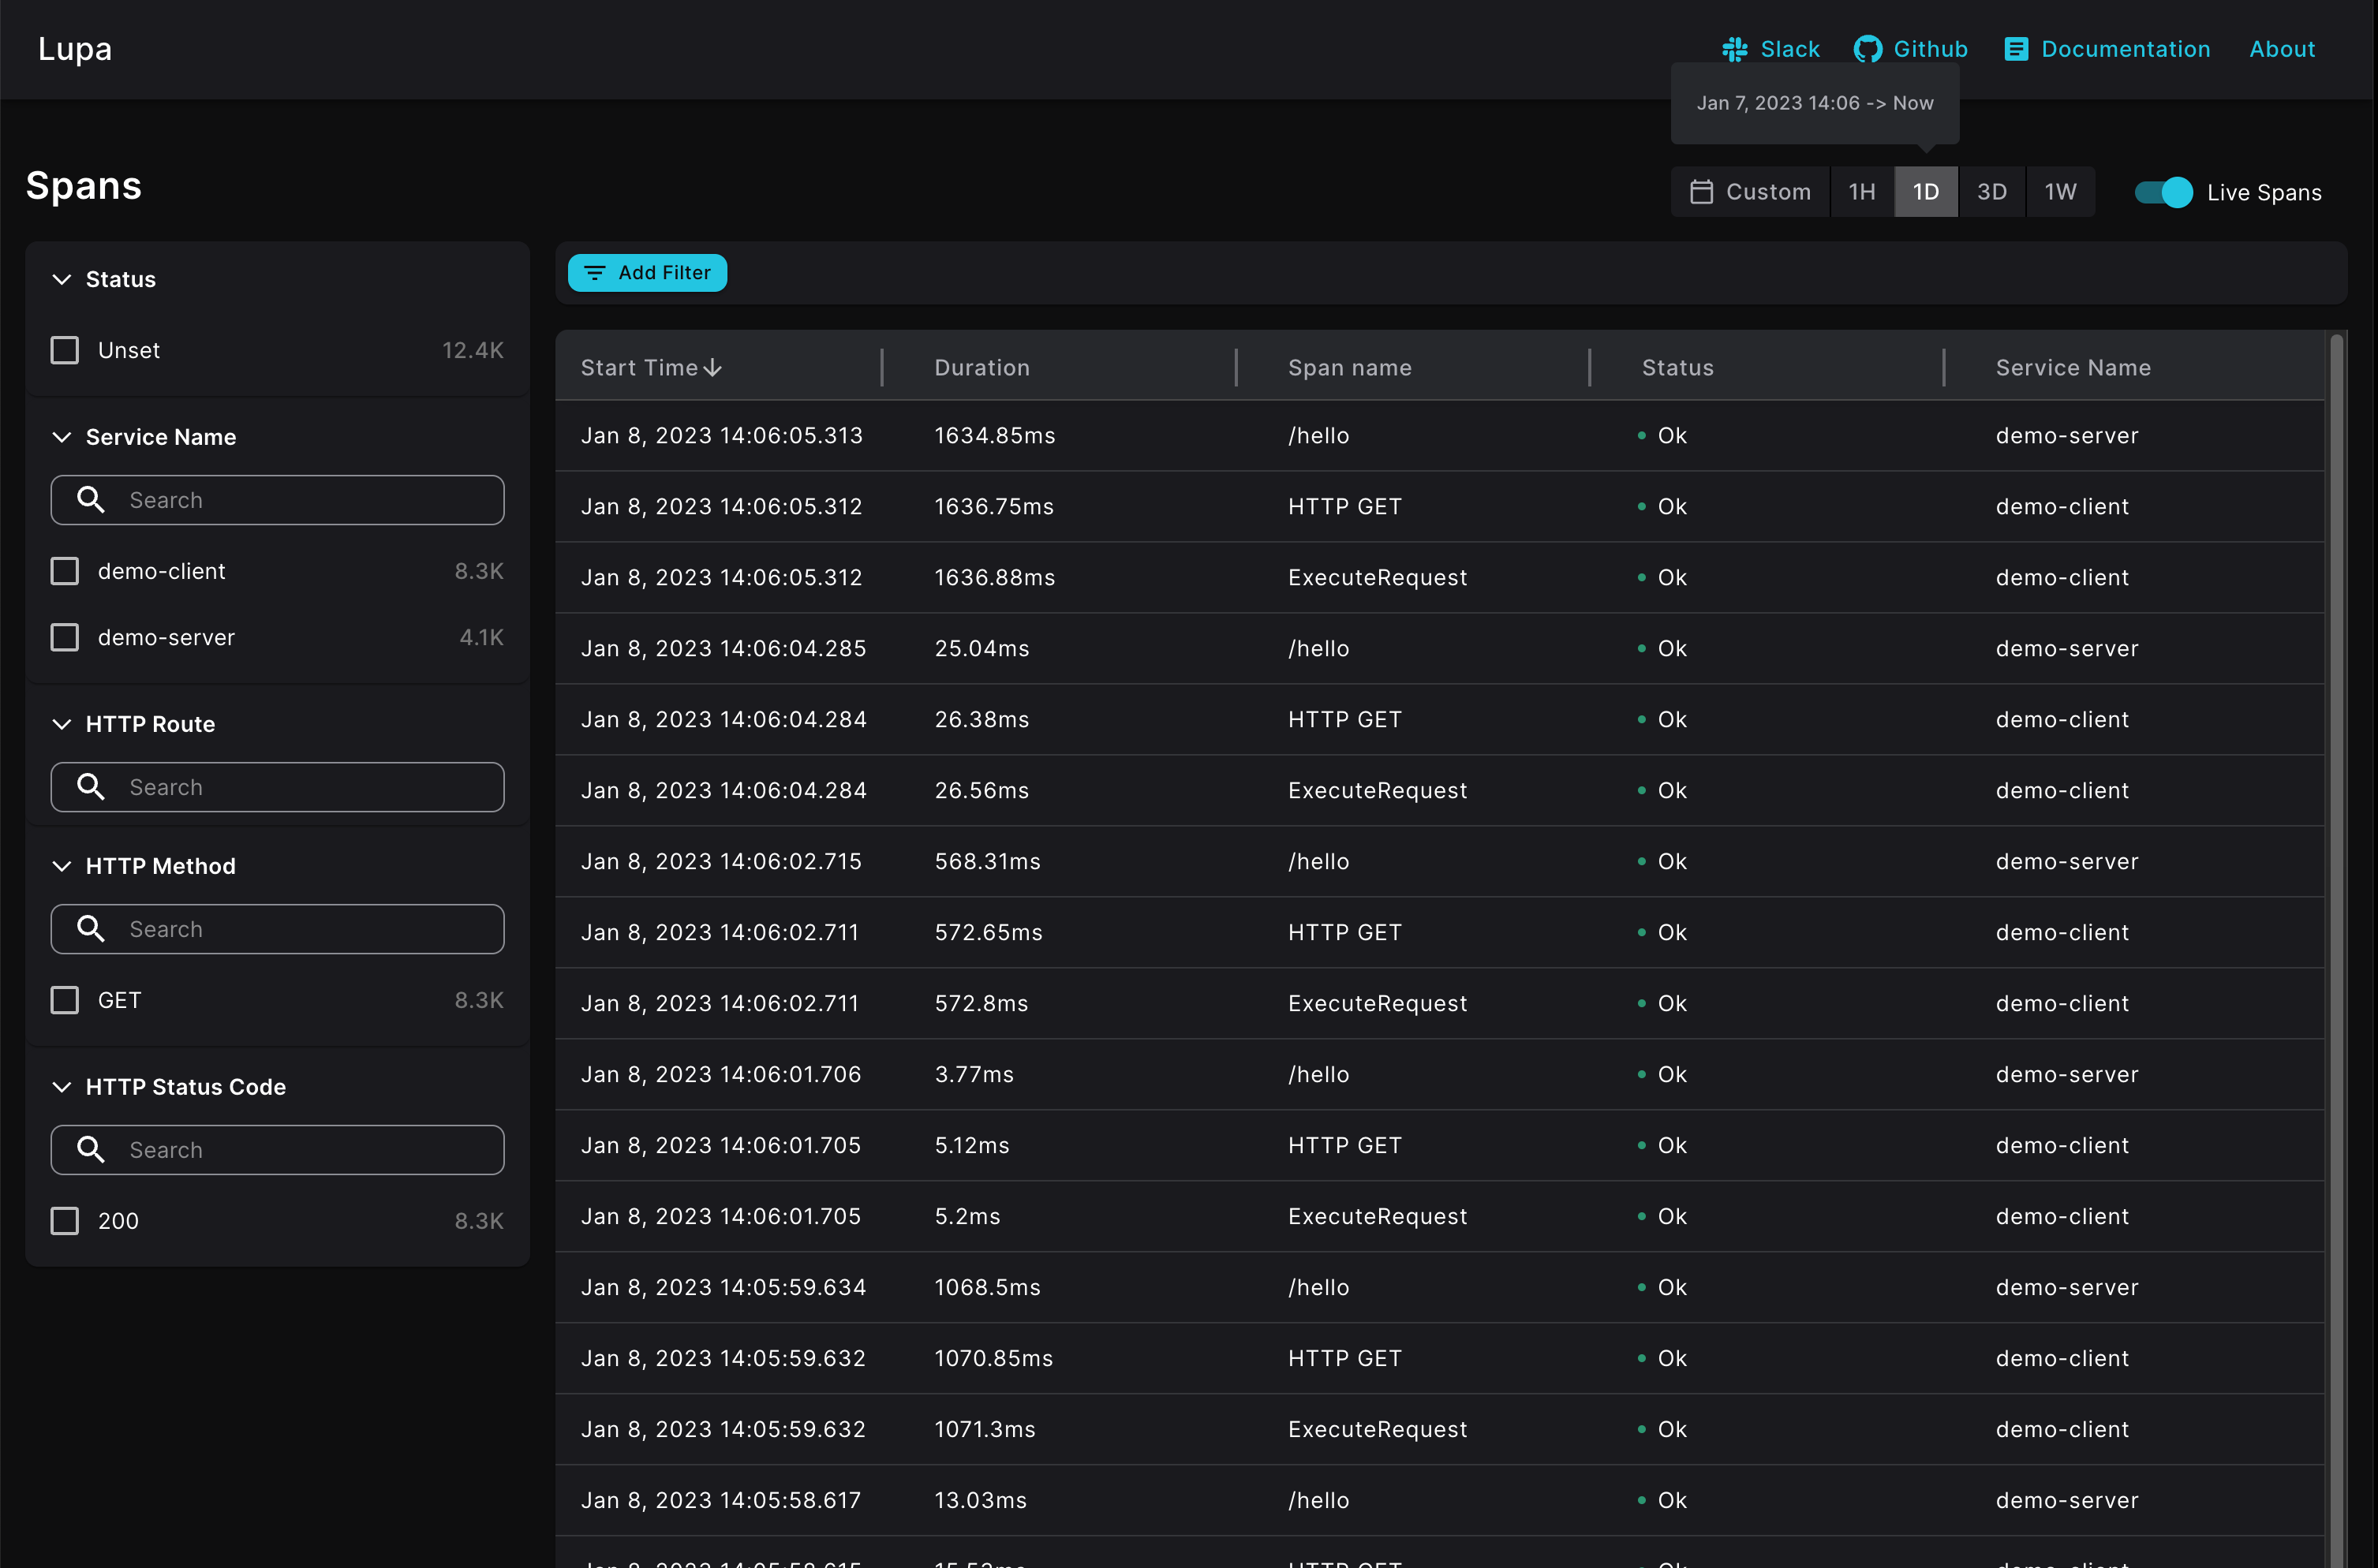
Task: Click the Add Filter button
Action: point(647,272)
